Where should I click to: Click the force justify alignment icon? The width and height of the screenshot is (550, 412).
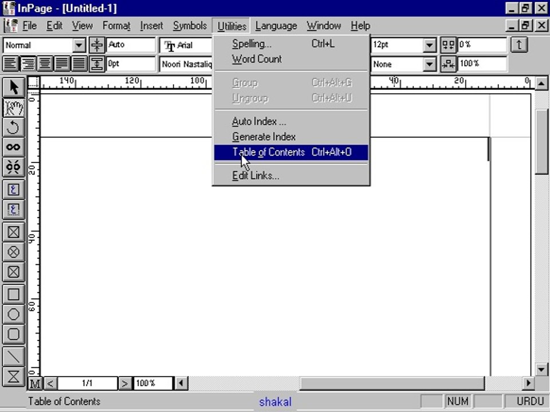[x=79, y=64]
